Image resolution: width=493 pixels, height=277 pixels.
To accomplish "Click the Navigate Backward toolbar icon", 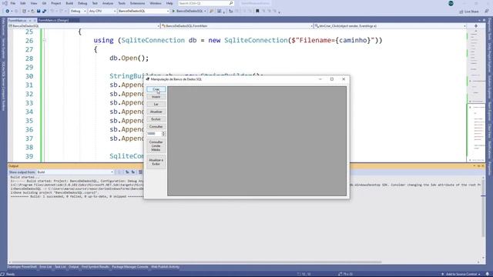I will pos(7,11).
